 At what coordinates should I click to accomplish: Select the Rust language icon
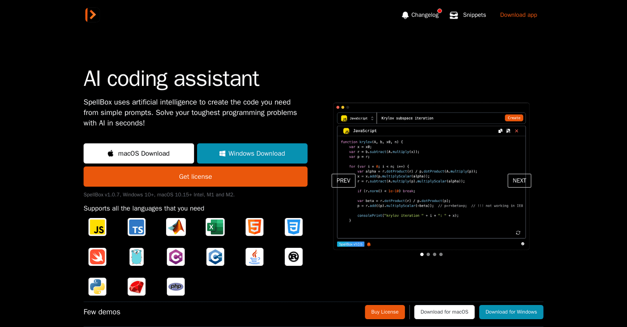(x=294, y=257)
